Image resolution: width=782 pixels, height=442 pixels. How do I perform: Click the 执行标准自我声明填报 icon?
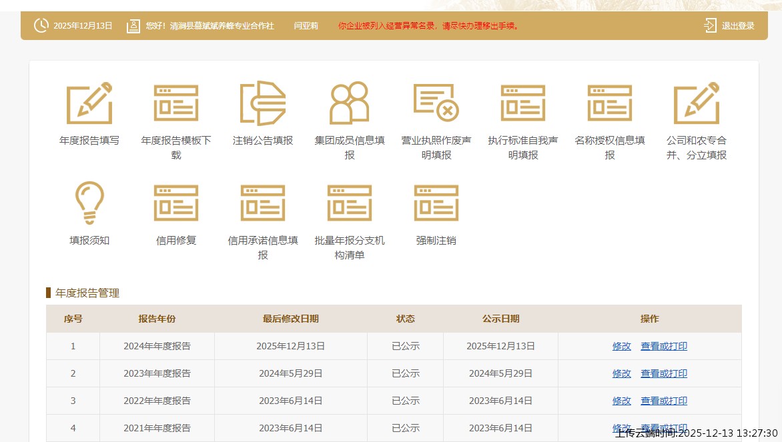pos(523,103)
